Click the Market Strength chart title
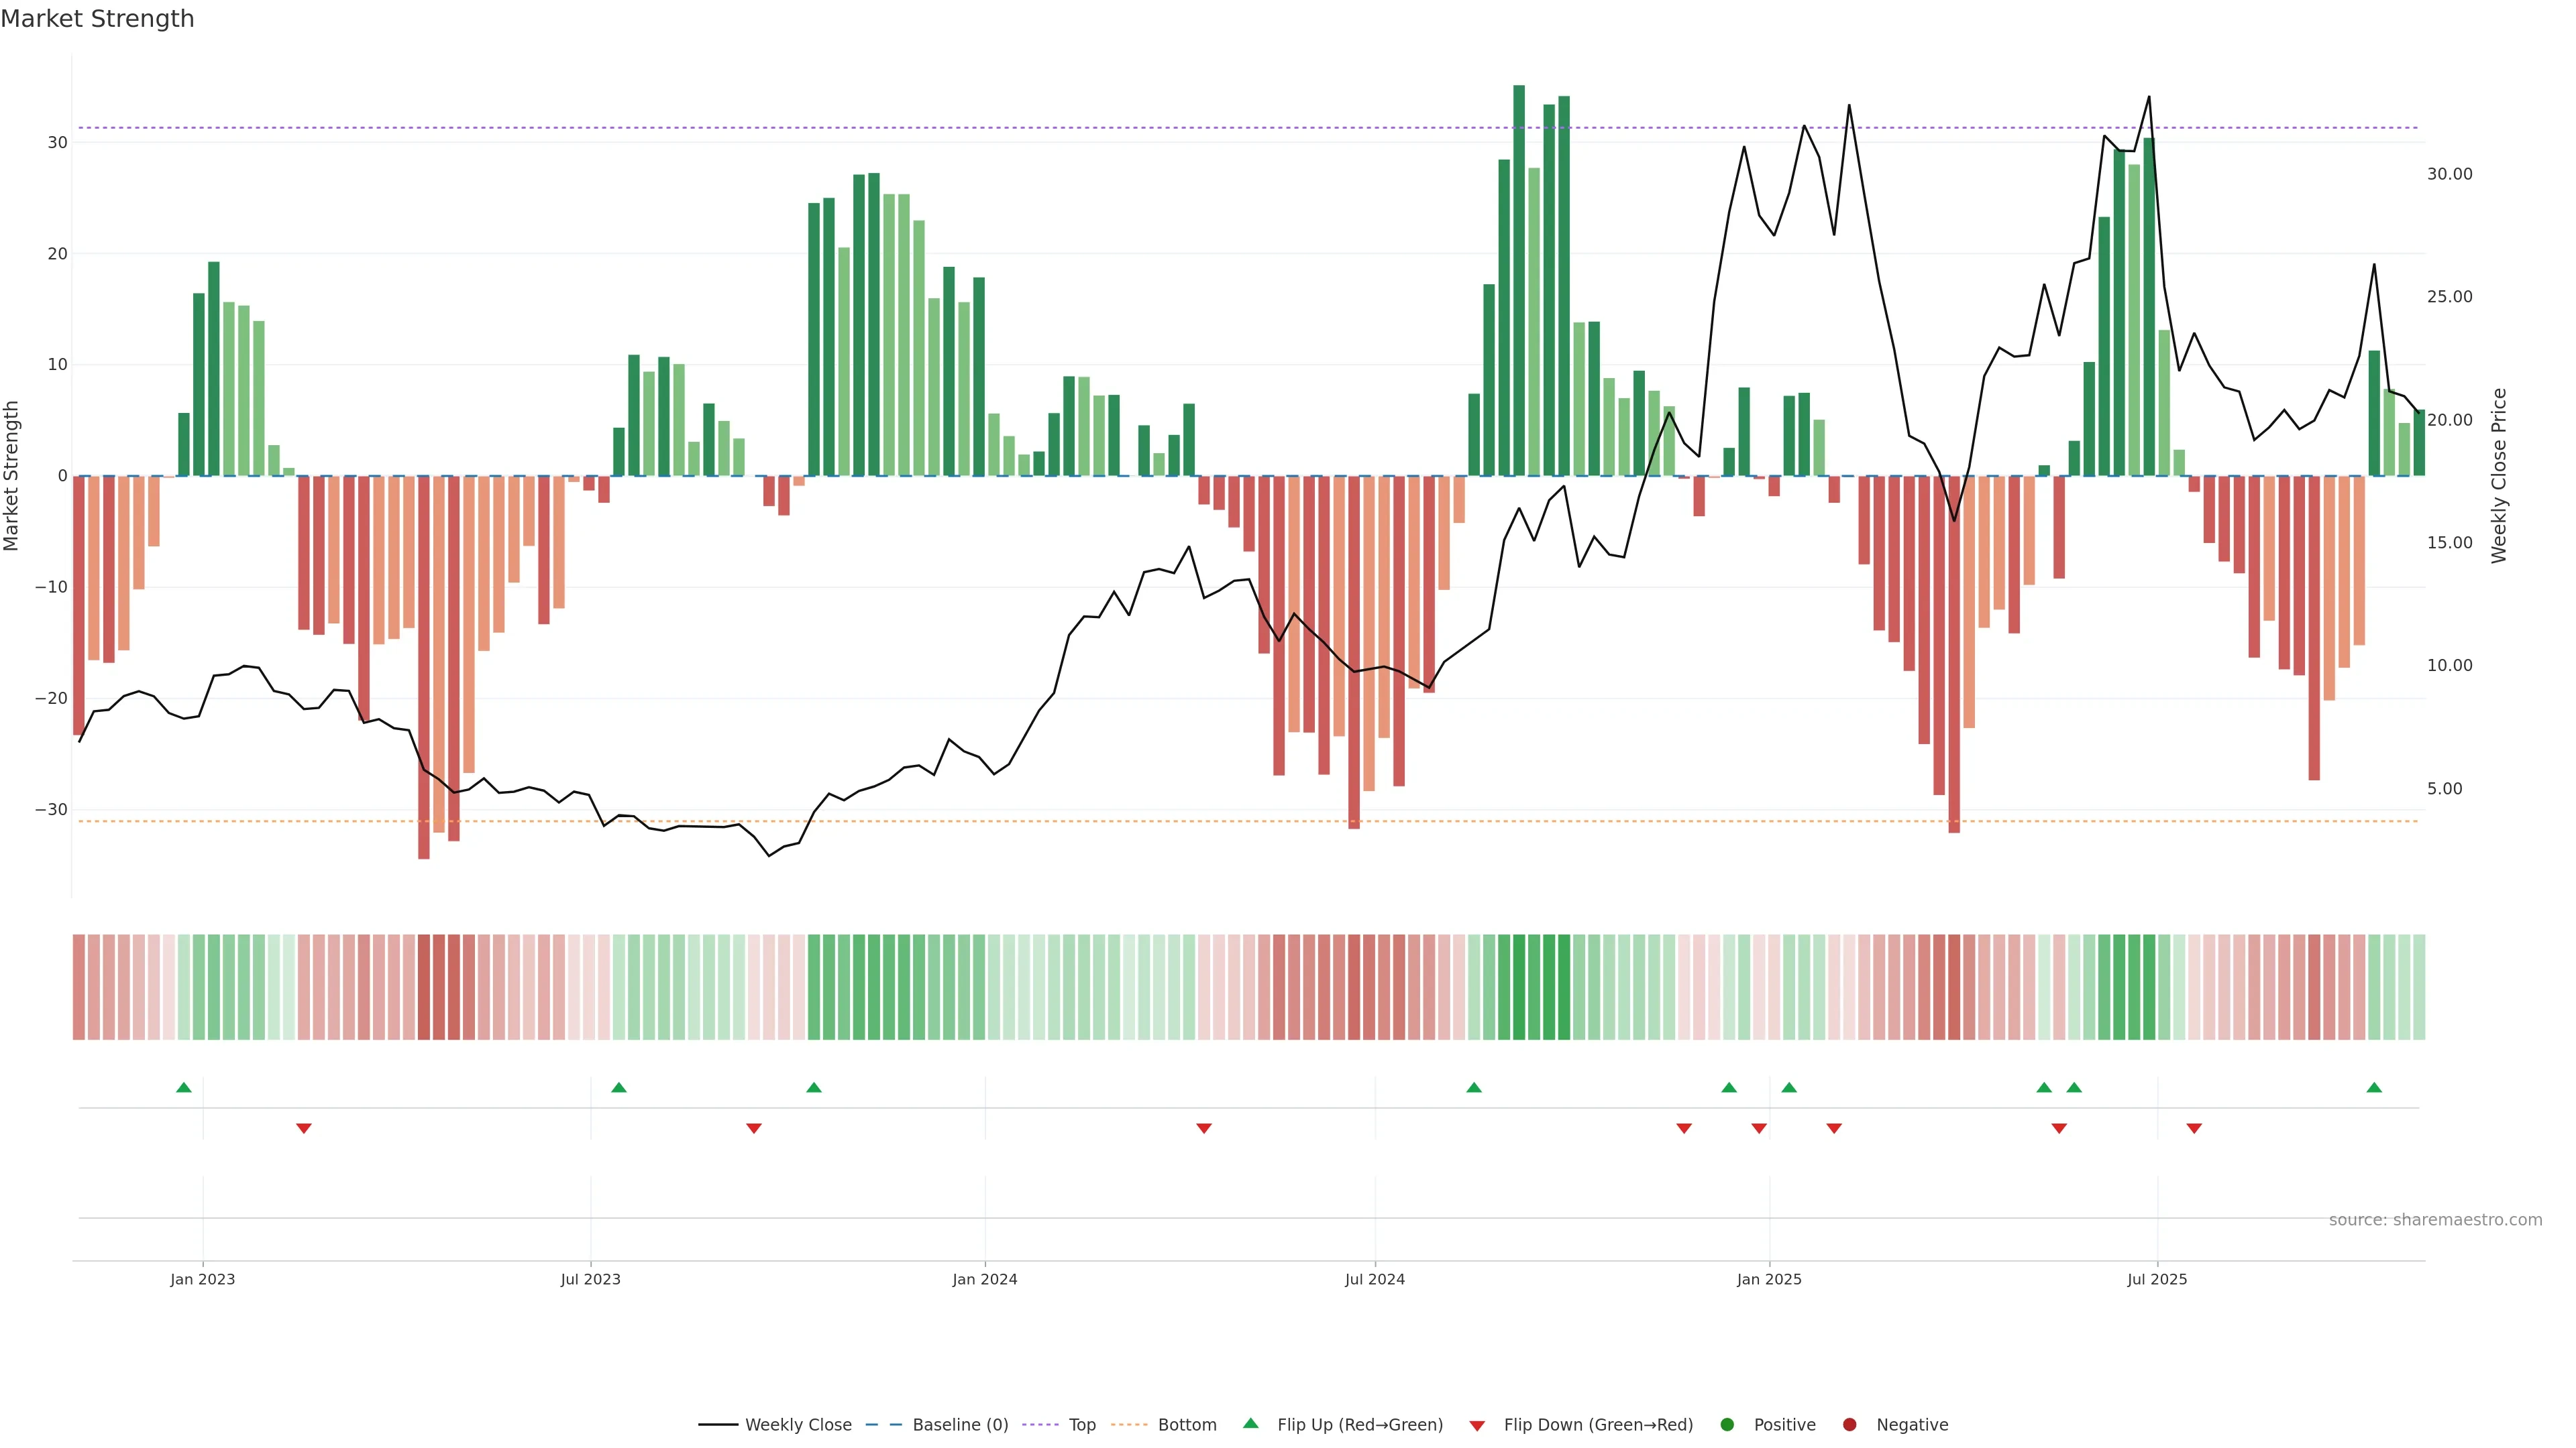The image size is (2576, 1448). tap(97, 19)
